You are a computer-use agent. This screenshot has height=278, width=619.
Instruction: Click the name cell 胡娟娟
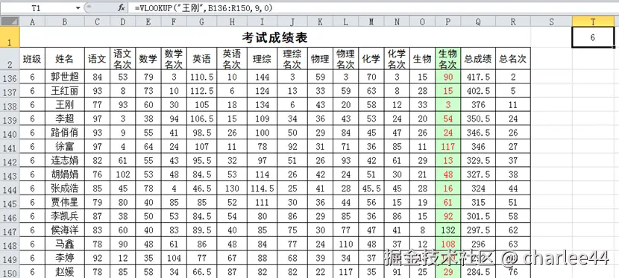click(x=65, y=174)
